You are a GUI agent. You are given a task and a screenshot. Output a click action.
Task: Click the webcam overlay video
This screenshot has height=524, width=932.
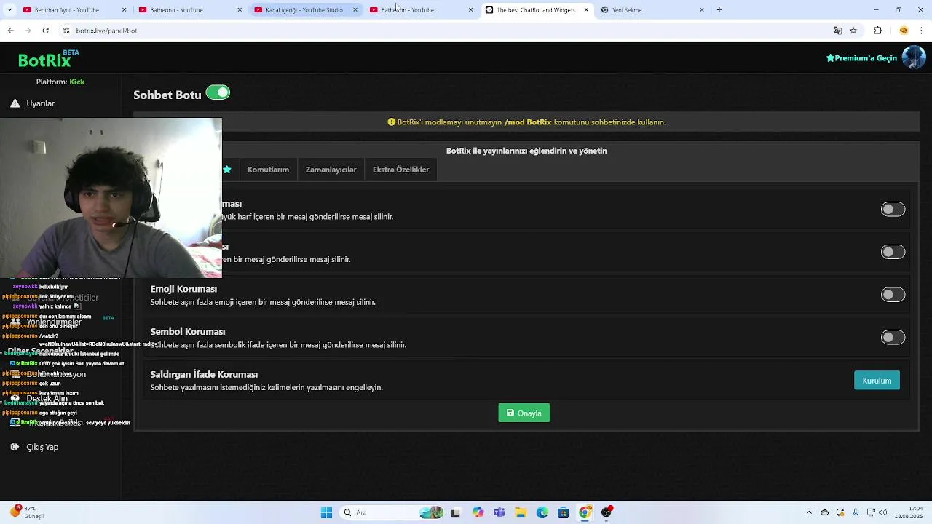tap(111, 198)
